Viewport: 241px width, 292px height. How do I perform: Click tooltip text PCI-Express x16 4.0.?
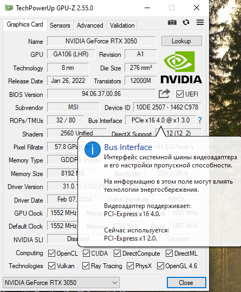[132, 214]
